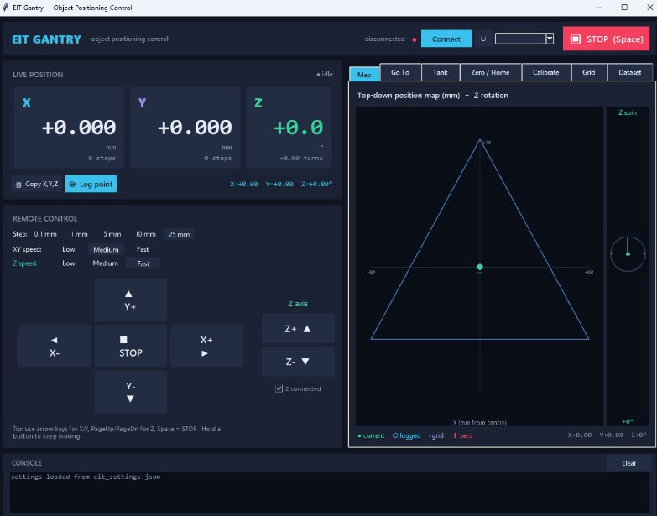Switch to the Grid tab

[589, 72]
